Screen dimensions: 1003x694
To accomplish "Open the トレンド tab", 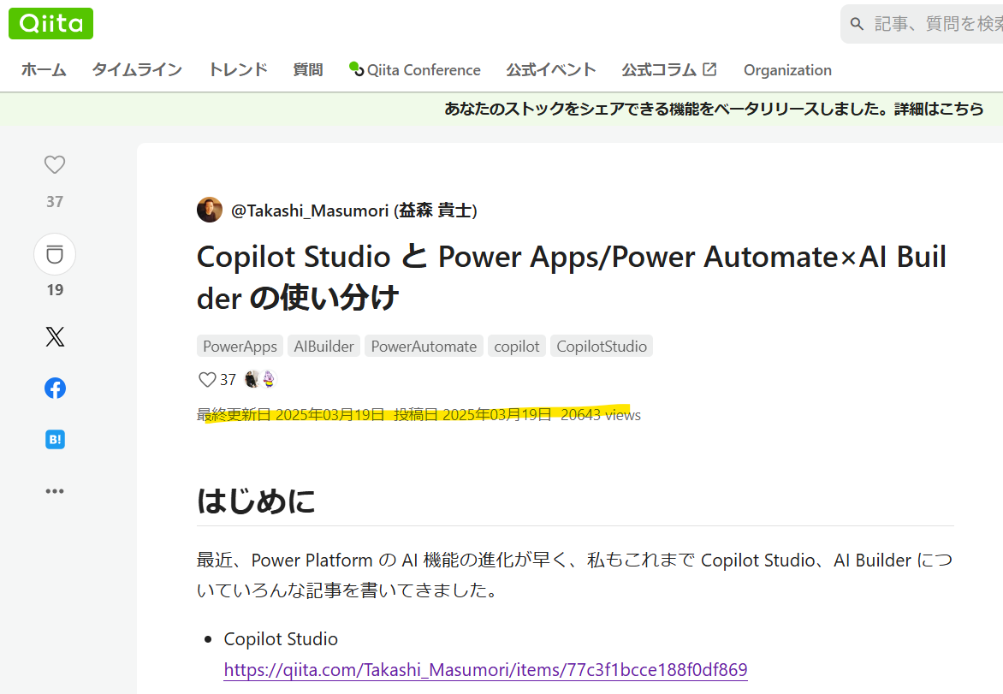I will (238, 69).
